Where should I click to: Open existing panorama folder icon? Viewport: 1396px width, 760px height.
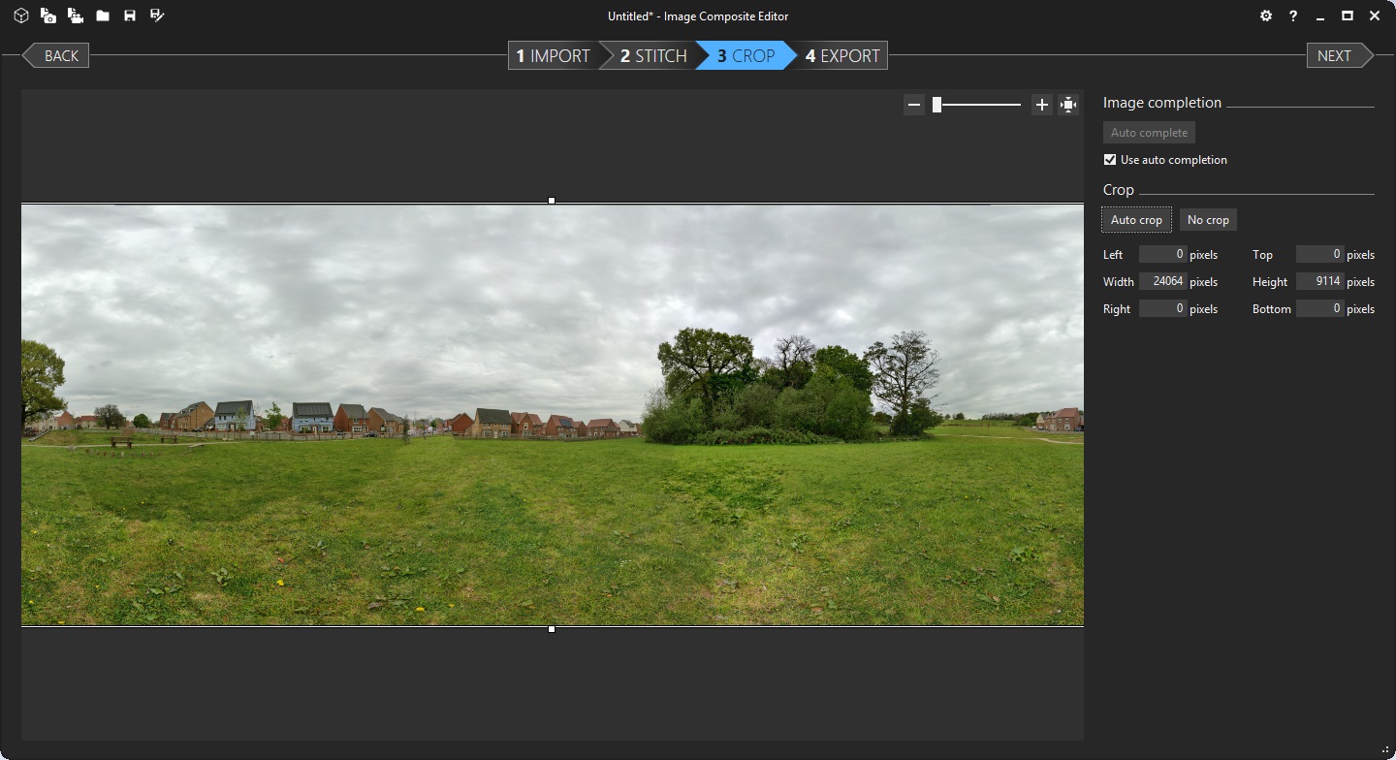click(102, 16)
